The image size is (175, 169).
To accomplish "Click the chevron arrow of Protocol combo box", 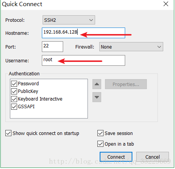I will click(91, 20).
